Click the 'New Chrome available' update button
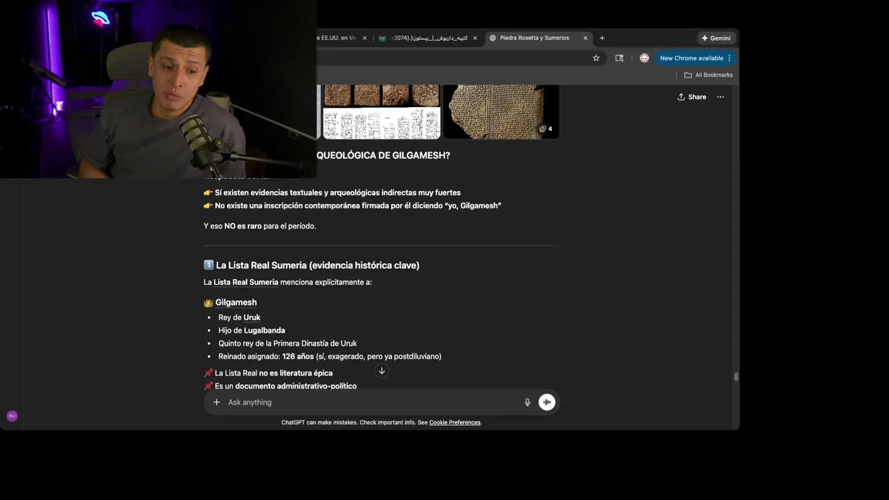The height and width of the screenshot is (500, 889). (x=691, y=58)
